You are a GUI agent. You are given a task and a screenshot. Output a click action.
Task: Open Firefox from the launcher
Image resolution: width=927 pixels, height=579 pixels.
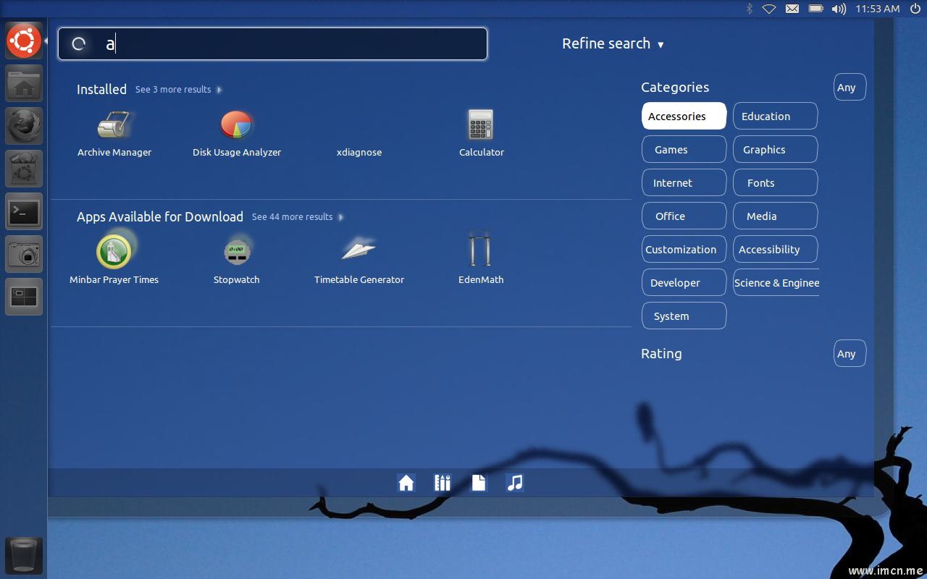coord(24,126)
